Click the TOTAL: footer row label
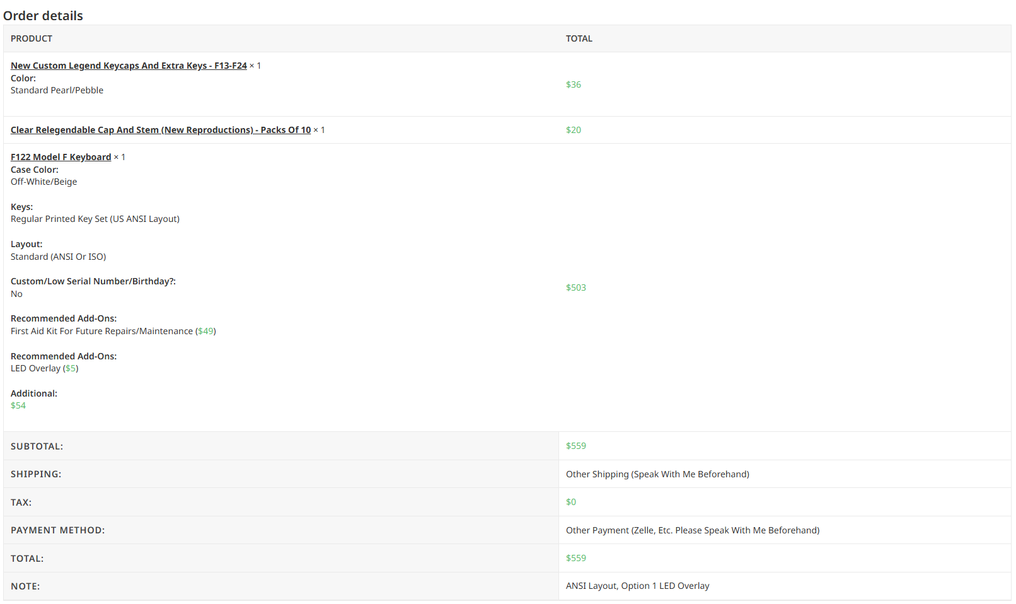 [x=27, y=559]
